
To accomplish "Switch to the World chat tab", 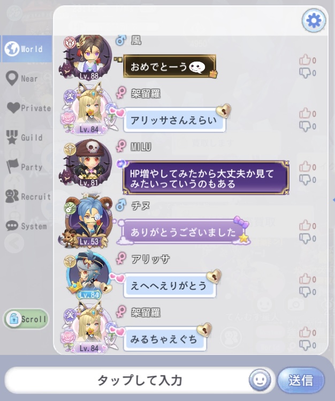I will (x=27, y=49).
